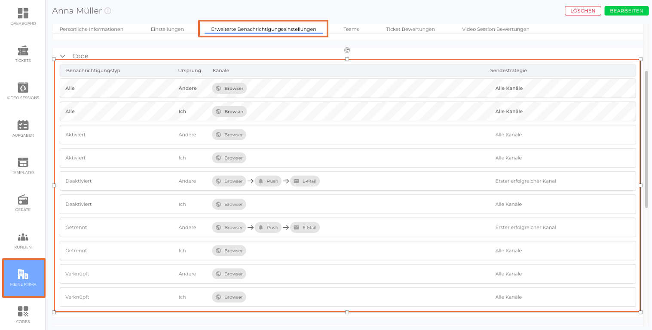Click the Bearbeiten button

626,11
